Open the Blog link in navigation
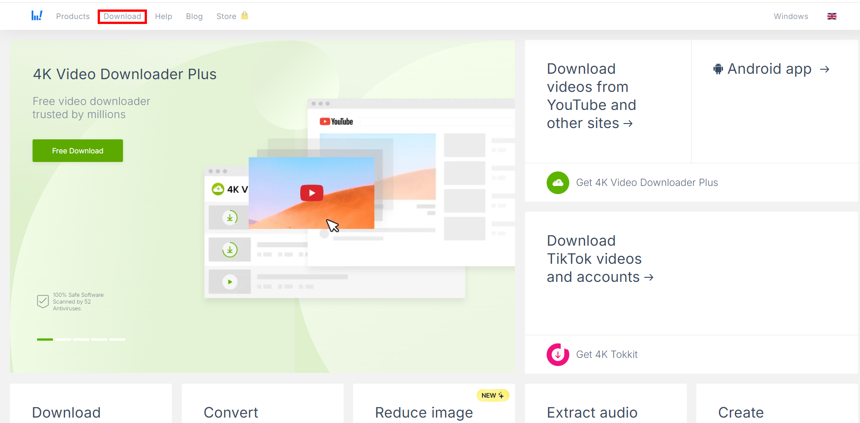 [x=194, y=16]
